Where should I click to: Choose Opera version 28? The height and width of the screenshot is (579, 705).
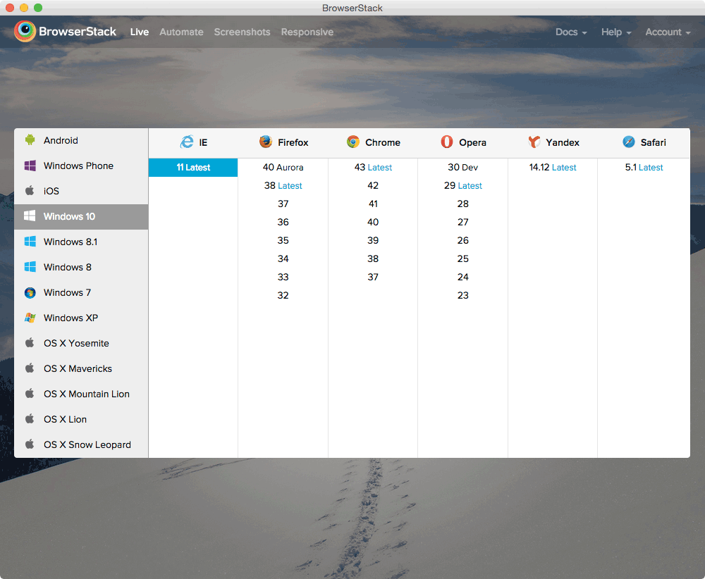pyautogui.click(x=462, y=204)
